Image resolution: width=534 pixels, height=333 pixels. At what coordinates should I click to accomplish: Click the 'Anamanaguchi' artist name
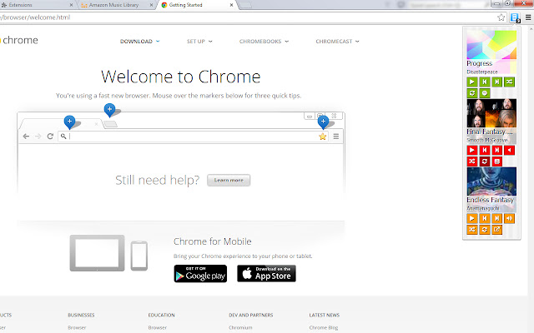coord(483,208)
